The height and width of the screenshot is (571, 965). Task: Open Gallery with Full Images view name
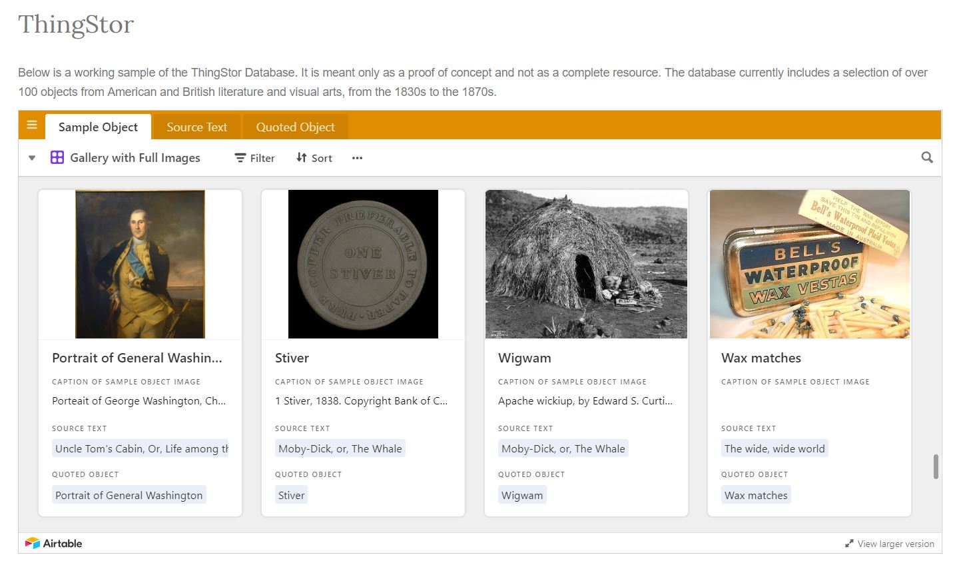coord(135,158)
